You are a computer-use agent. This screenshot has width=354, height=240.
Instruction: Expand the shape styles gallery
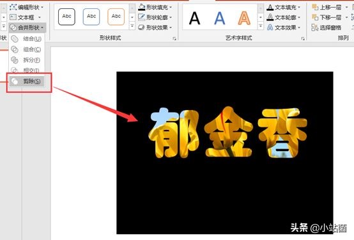(132, 26)
